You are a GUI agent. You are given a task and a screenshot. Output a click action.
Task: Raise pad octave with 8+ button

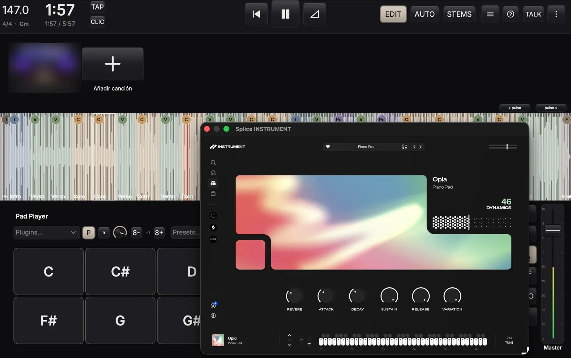coord(159,233)
